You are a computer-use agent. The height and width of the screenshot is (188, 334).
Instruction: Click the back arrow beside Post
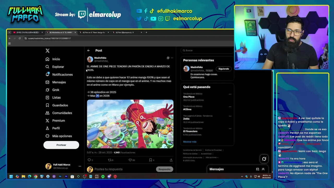[x=88, y=50]
